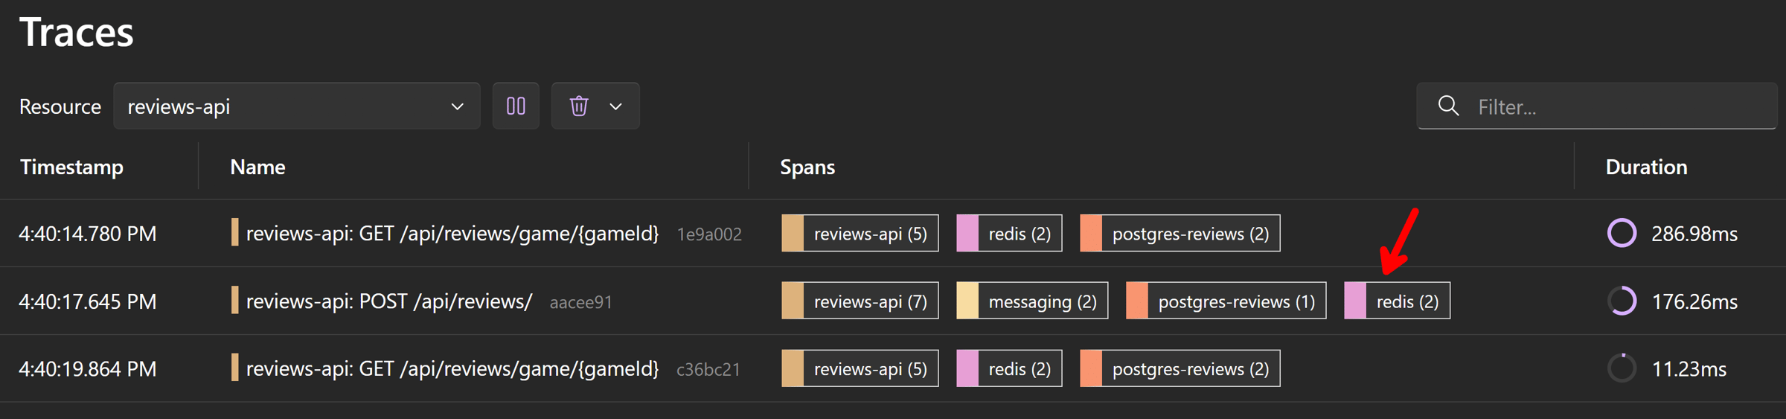The width and height of the screenshot is (1786, 419).
Task: Click duration circle icon for 11.23ms trace
Action: pyautogui.click(x=1622, y=368)
